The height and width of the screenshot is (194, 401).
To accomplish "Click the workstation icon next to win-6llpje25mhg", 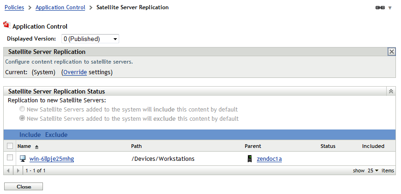I will pos(23,159).
